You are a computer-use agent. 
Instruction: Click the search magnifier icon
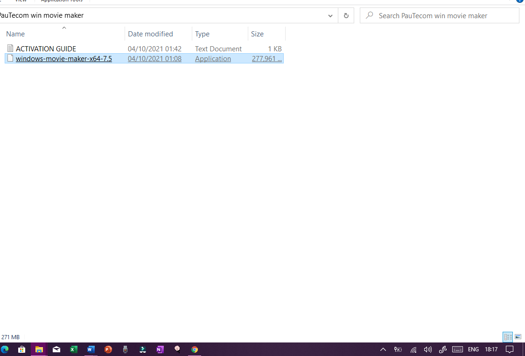pyautogui.click(x=369, y=15)
